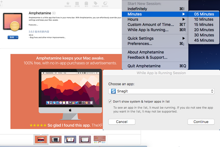The width and height of the screenshot is (220, 147).
Task: Choose 20 Minutes from submenu
Action: click(x=204, y=30)
